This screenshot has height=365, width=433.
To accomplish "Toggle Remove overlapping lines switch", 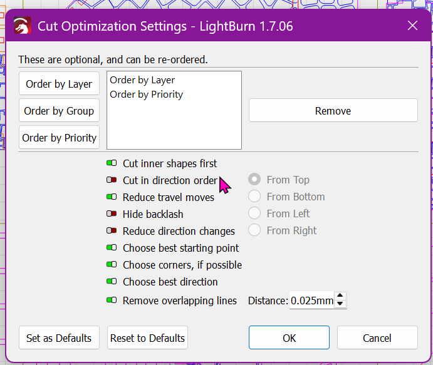I will click(112, 300).
